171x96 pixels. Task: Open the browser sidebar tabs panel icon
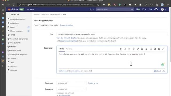(x=3, y=10)
